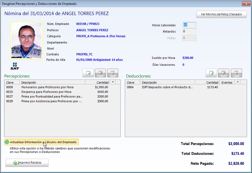
Task: Click the 01/01/2000 Antigüedad: 14 años value
Action: tap(99, 60)
